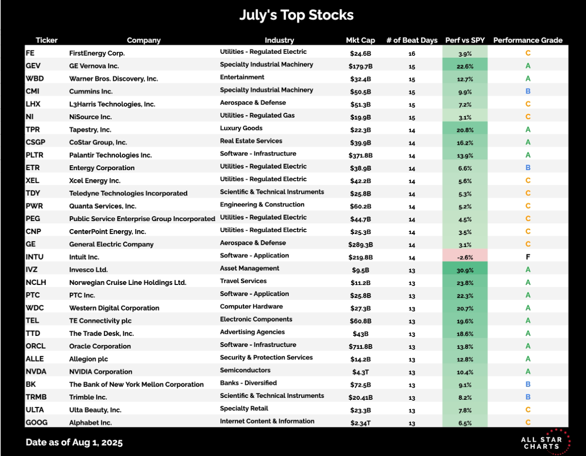Select Oracle Corporation's $711.8B market cap
The width and height of the screenshot is (586, 456).
(361, 346)
